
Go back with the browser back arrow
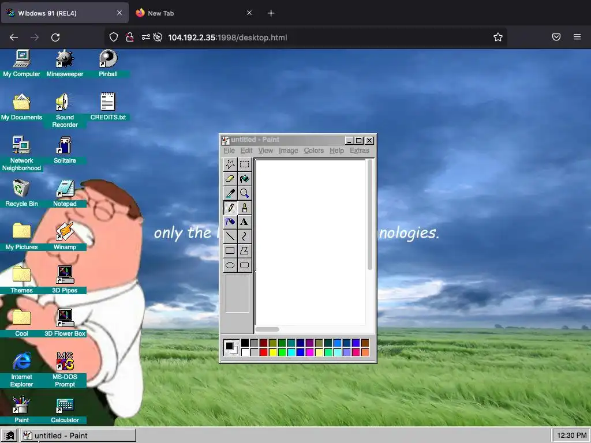click(x=14, y=37)
